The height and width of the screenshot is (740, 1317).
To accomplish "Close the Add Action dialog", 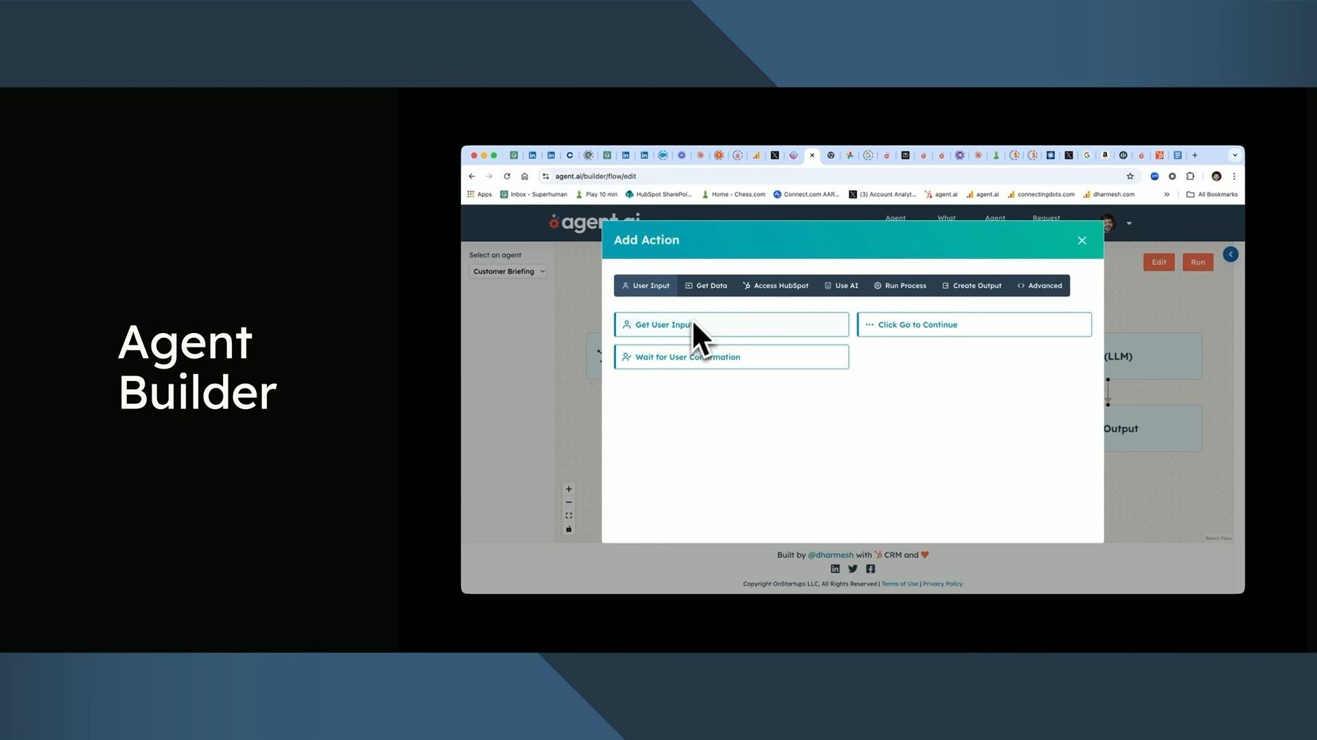I will tap(1082, 241).
